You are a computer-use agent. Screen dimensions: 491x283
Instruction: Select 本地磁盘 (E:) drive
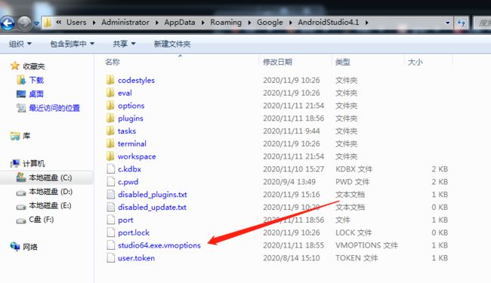click(x=50, y=205)
